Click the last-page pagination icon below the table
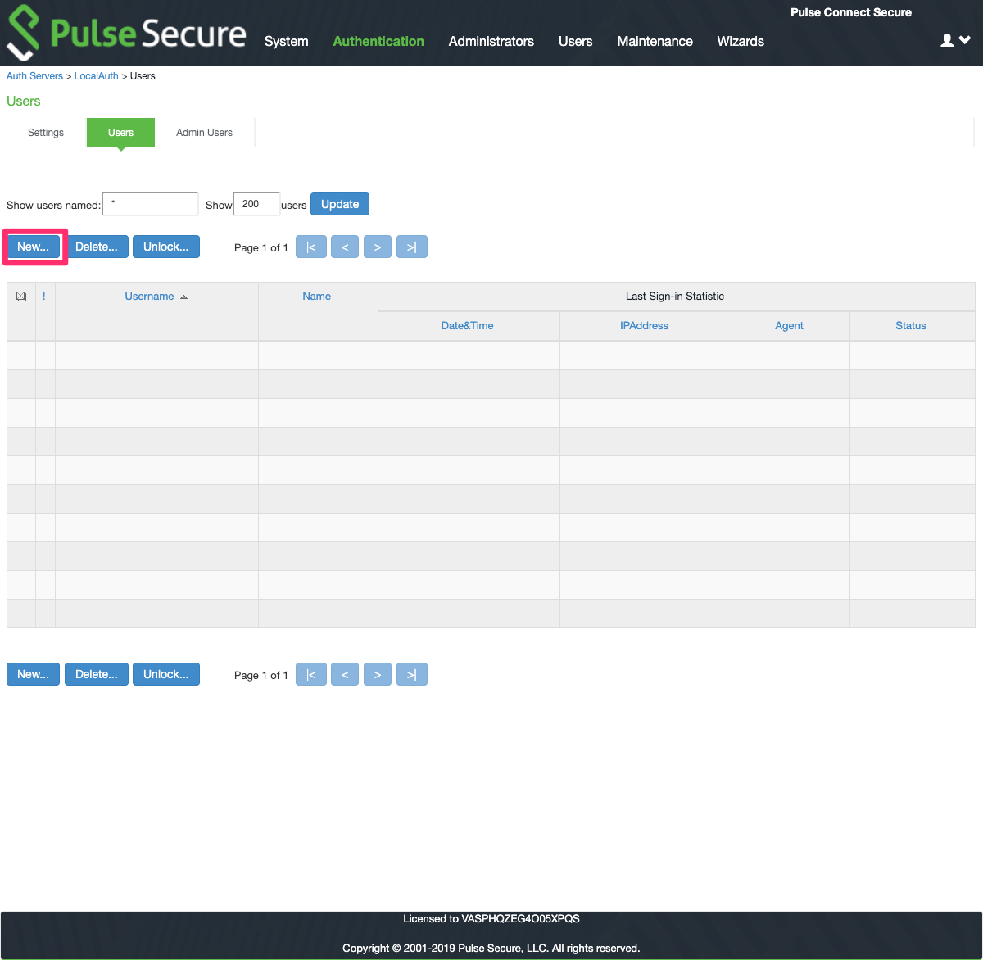 (412, 674)
